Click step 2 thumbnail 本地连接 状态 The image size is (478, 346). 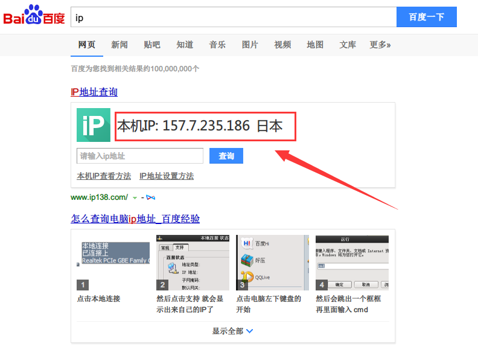tap(193, 263)
